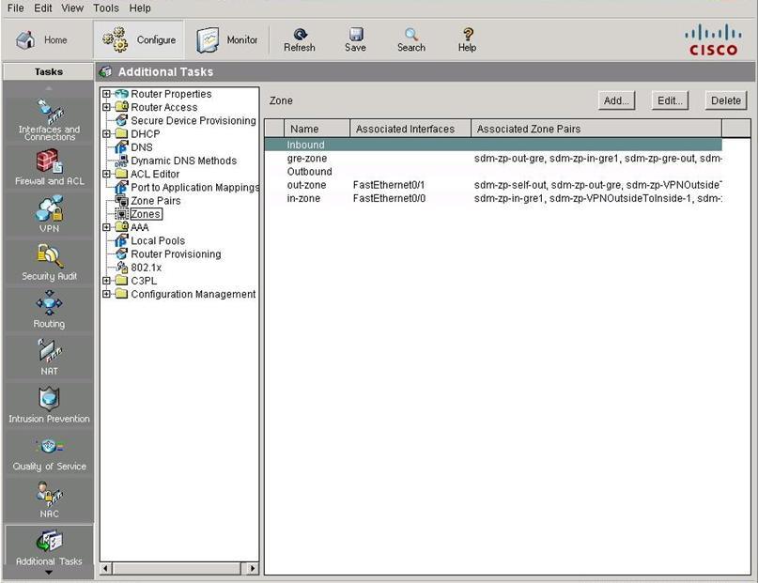Click the Edit... zone button

pos(670,100)
